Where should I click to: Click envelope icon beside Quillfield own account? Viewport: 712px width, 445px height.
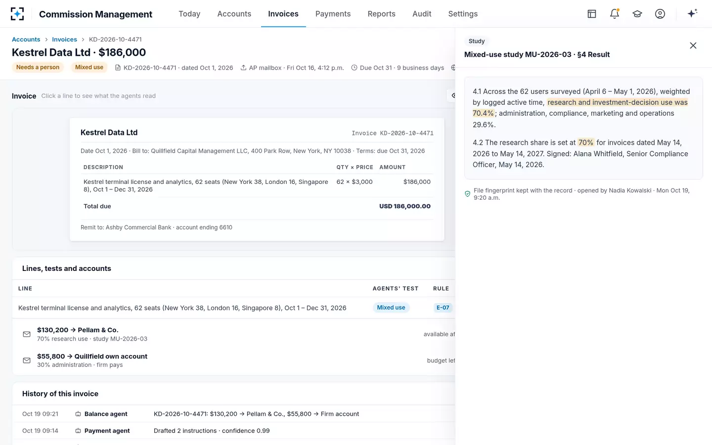27,360
